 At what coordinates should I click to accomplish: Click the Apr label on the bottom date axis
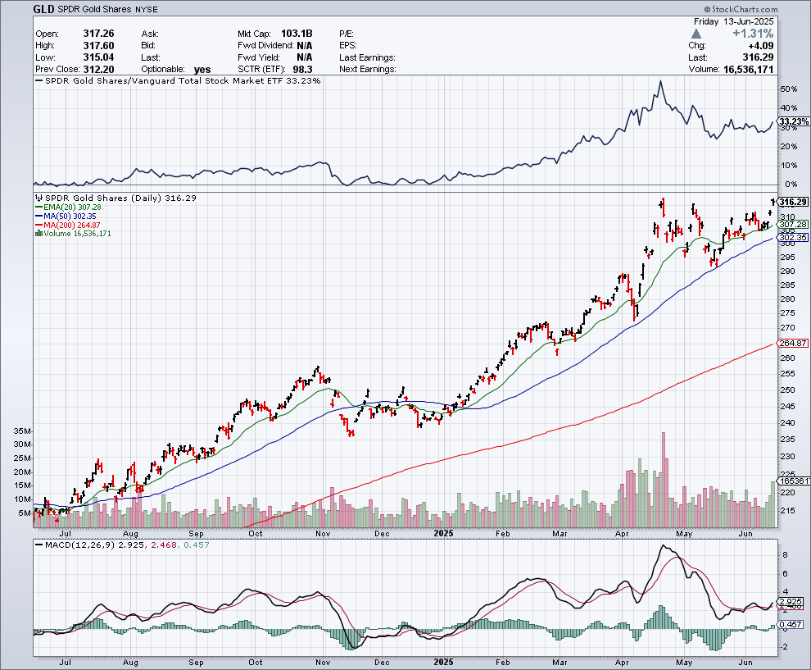point(621,661)
